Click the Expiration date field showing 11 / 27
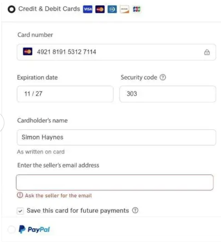Viewport: 221px width, 242px height. [65, 94]
